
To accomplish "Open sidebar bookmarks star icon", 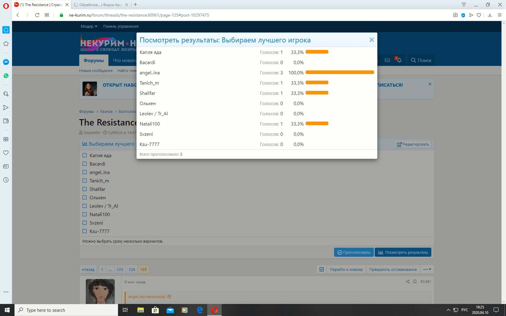I will tap(6, 44).
